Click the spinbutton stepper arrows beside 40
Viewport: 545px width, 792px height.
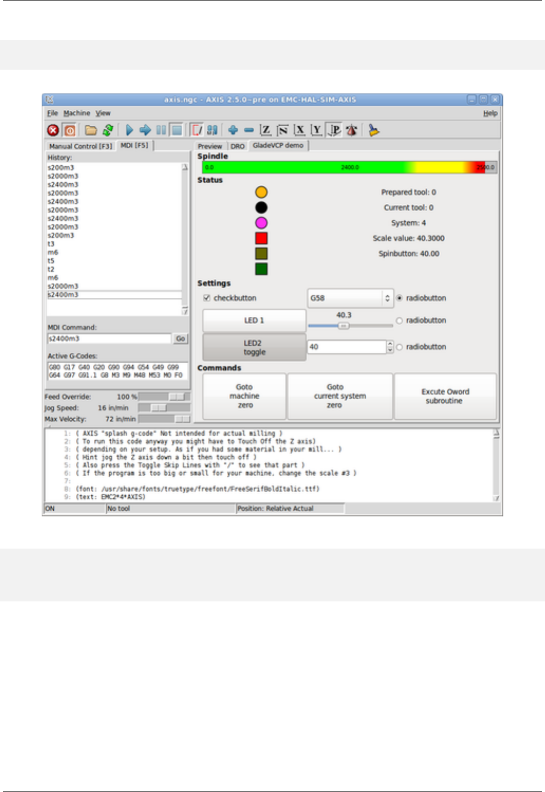pos(390,347)
